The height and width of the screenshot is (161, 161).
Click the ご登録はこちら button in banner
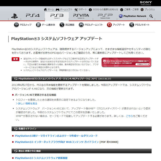coord(143,64)
